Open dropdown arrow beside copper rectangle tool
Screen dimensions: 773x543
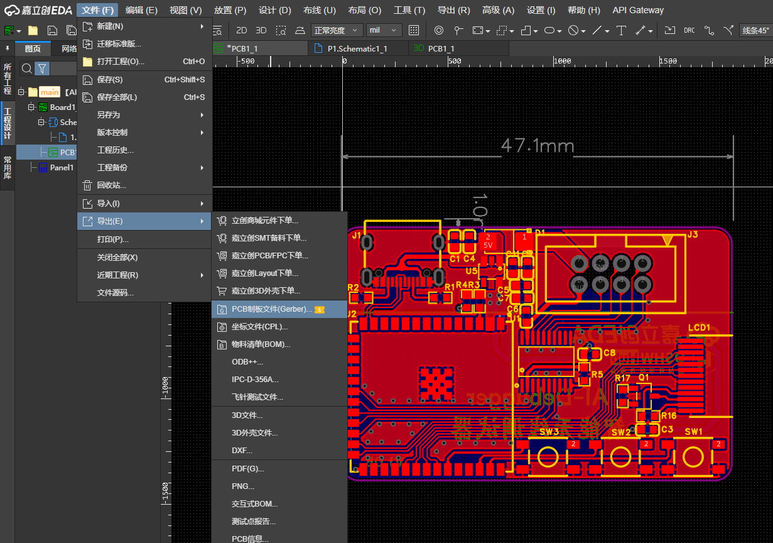[x=488, y=31]
